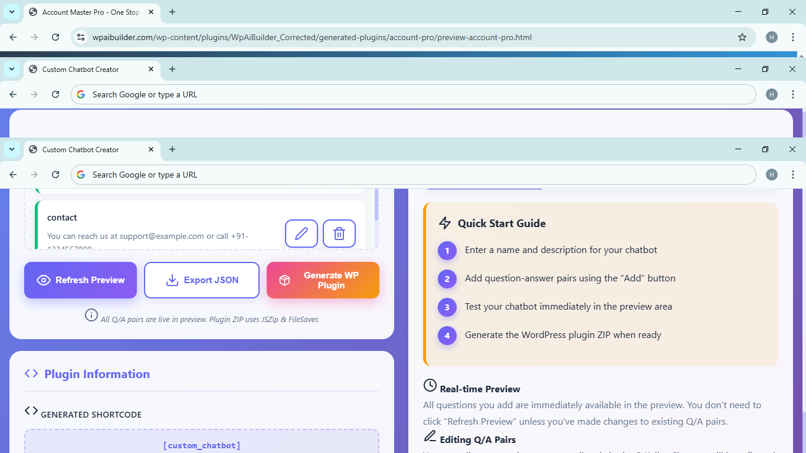806x453 pixels.
Task: Click the code brackets icon next to Plugin Information
Action: pyautogui.click(x=31, y=373)
